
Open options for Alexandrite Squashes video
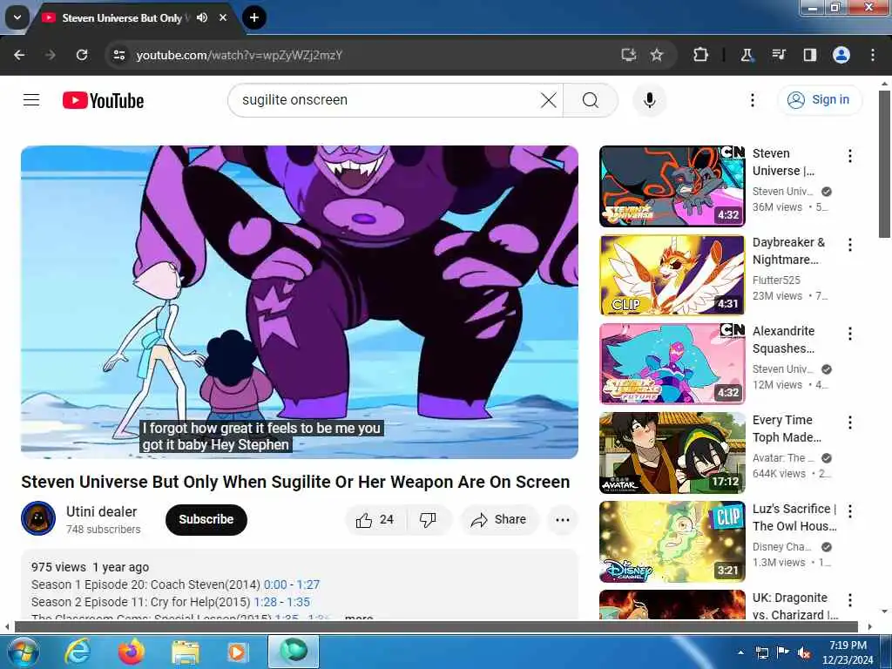click(850, 334)
